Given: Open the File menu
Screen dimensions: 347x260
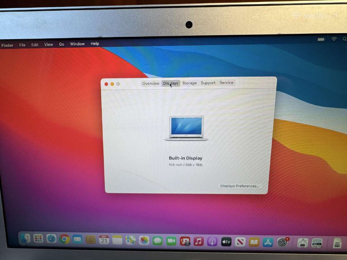Looking at the screenshot, I should click(x=22, y=45).
